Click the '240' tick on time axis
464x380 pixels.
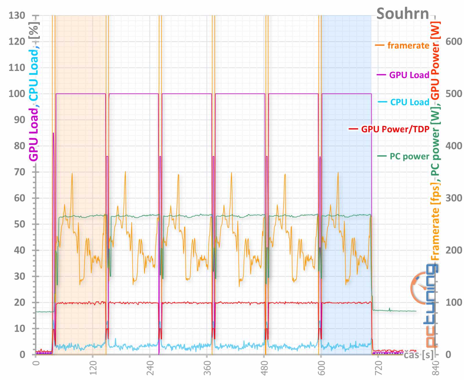[150, 368]
